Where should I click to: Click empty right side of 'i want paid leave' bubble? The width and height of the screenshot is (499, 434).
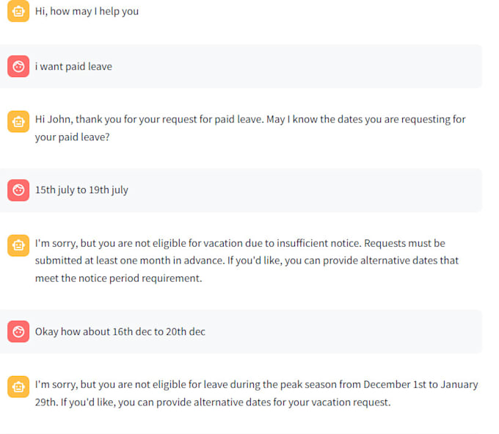[x=330, y=66]
